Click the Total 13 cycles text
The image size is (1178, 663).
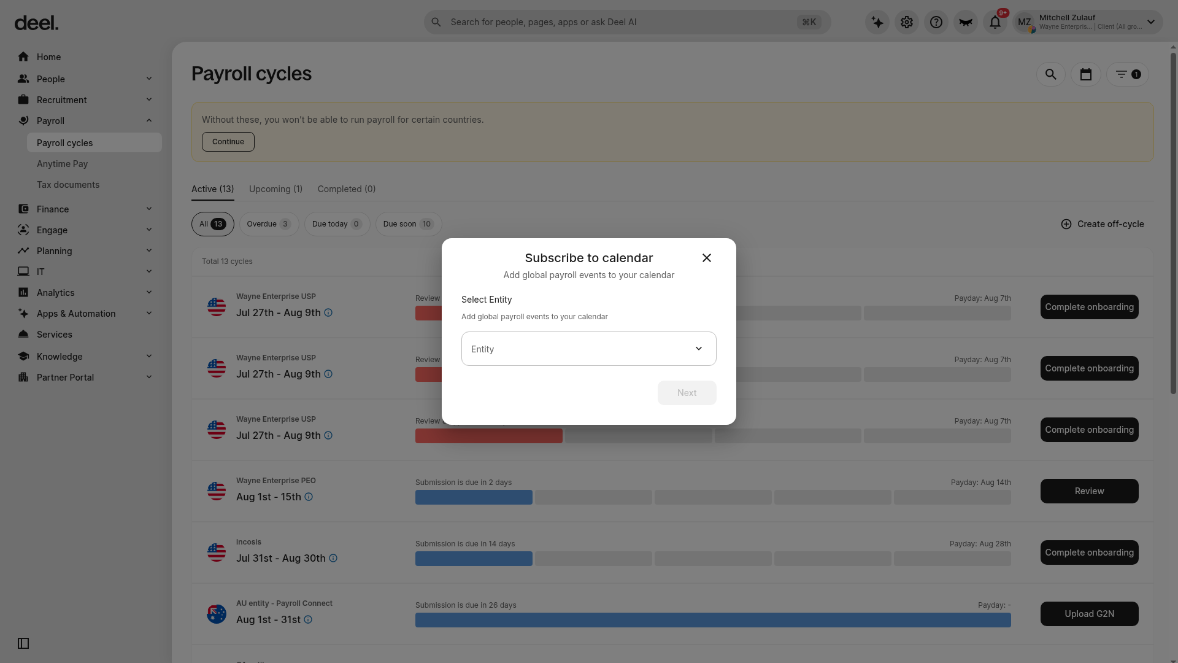(227, 262)
